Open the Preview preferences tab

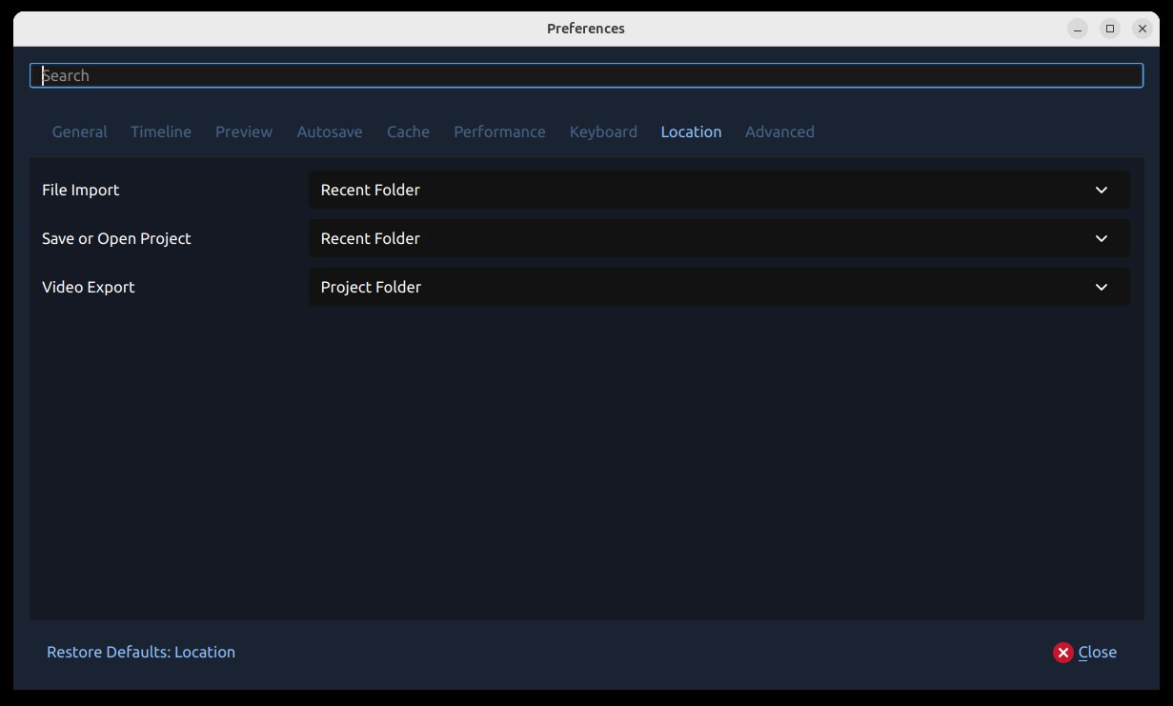243,131
